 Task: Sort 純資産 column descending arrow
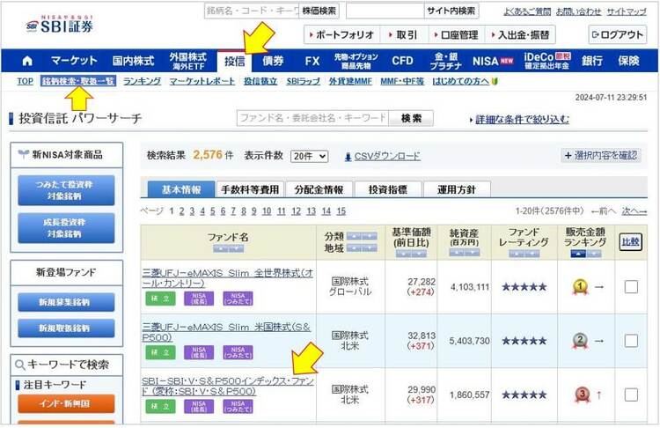coord(473,253)
